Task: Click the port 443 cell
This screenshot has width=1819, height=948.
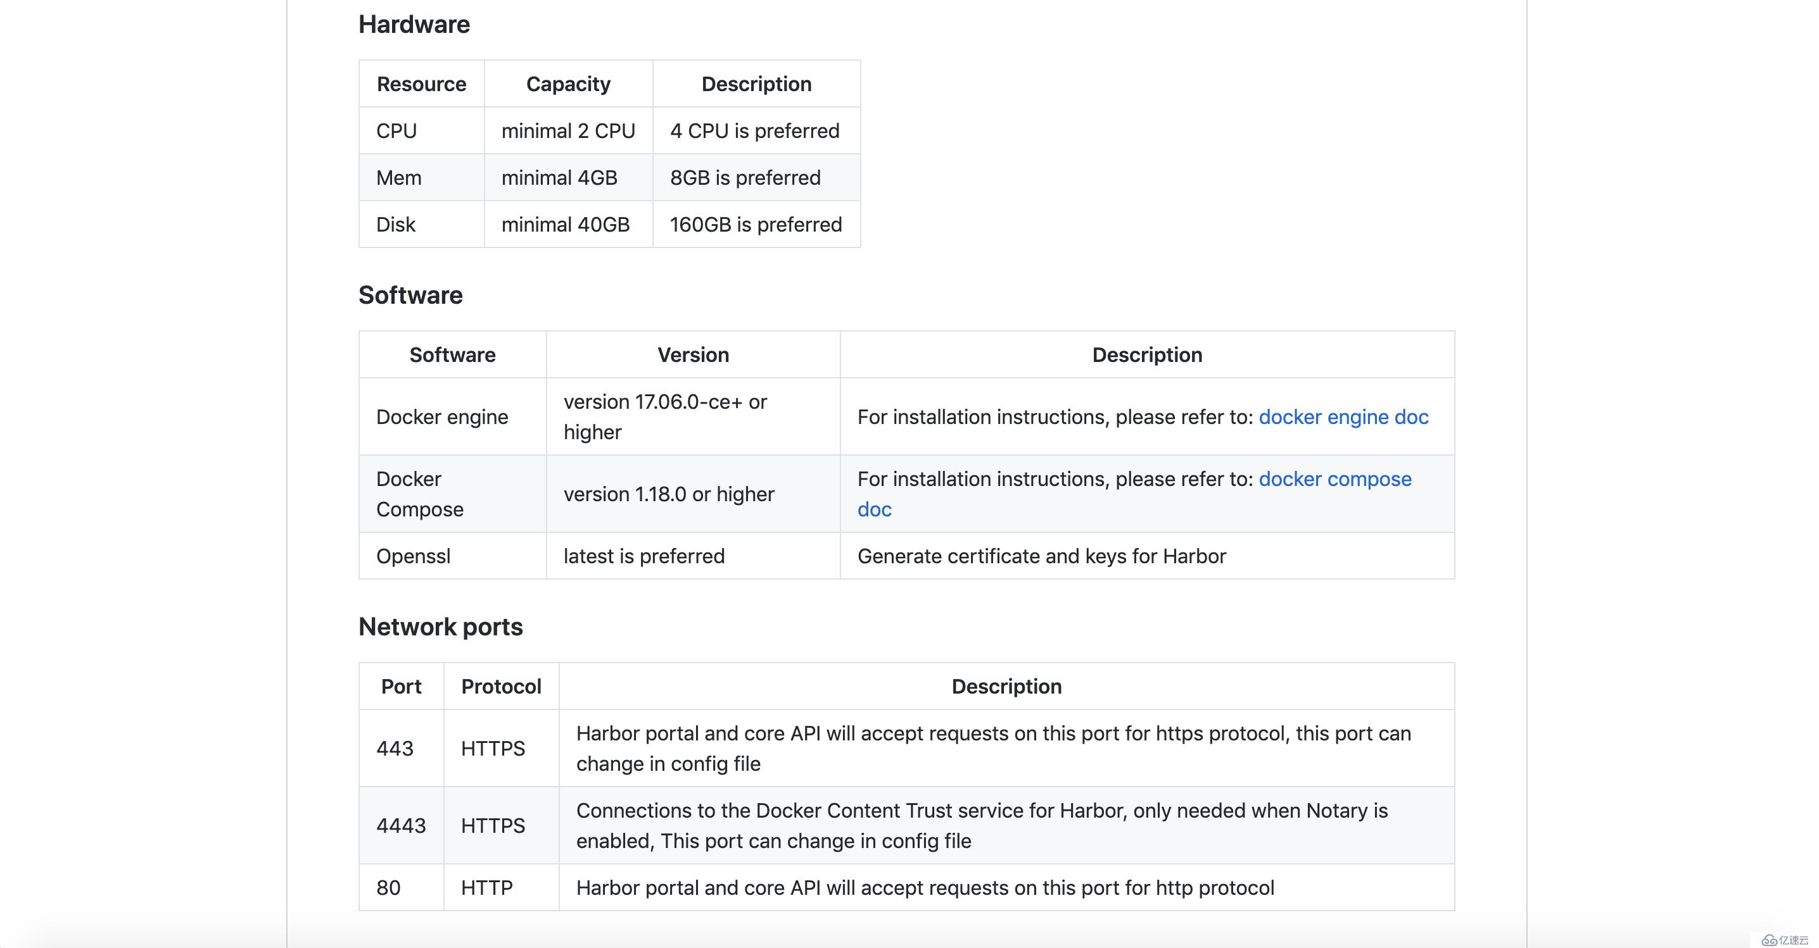Action: point(401,749)
